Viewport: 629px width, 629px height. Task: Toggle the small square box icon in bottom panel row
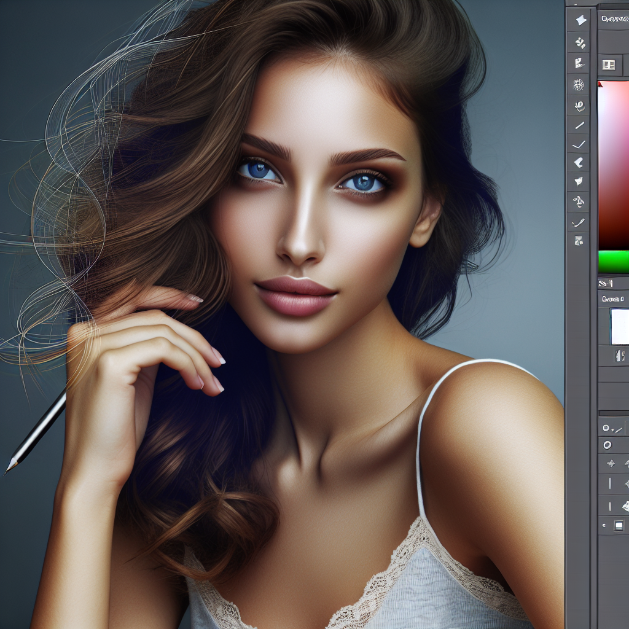(x=619, y=525)
